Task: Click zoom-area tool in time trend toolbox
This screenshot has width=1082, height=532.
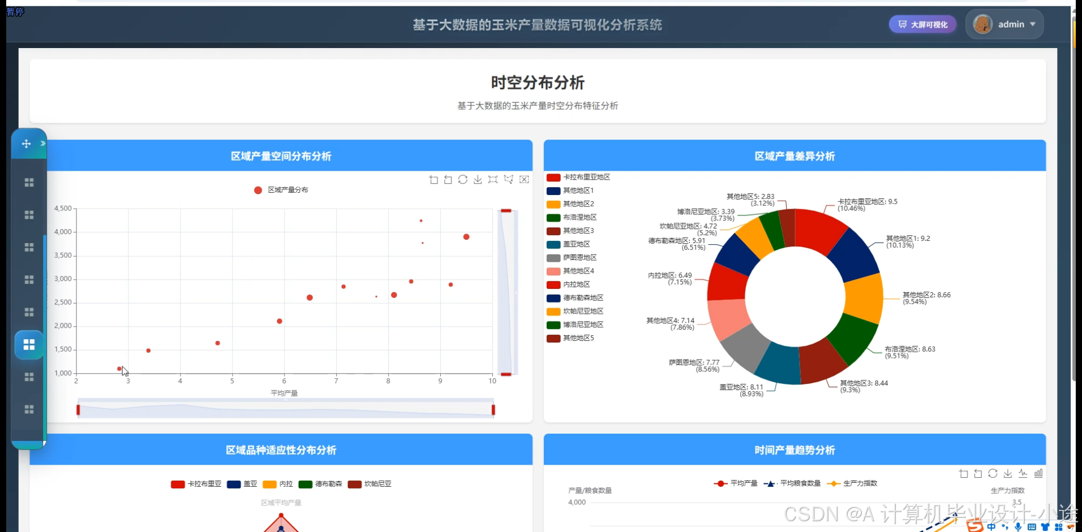Action: point(963,474)
